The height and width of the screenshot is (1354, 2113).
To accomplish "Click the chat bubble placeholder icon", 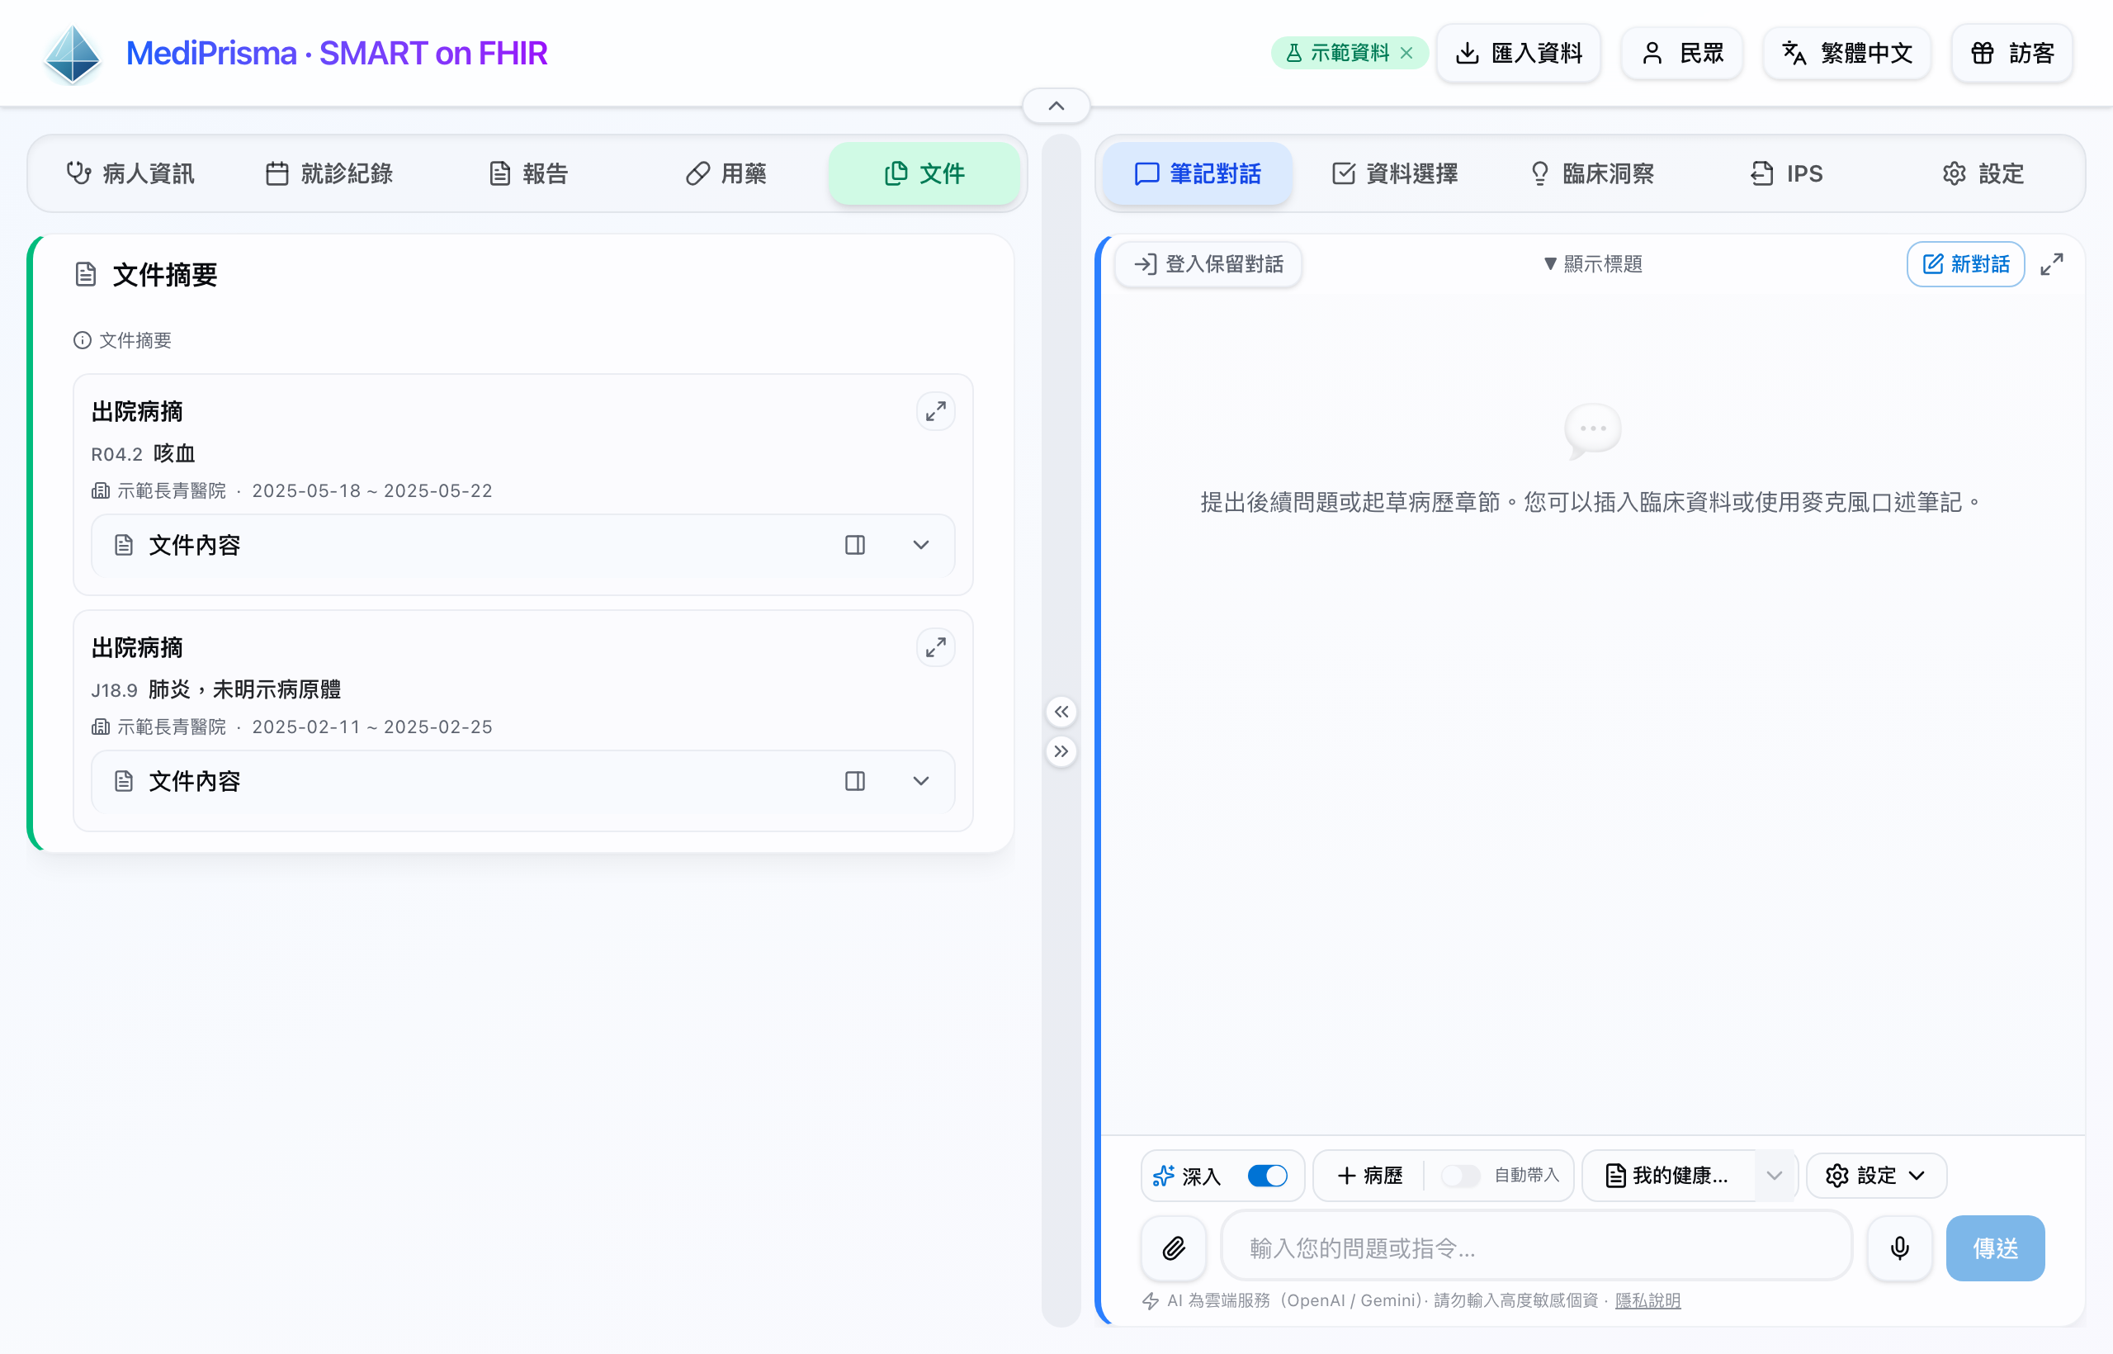I will 1593,430.
